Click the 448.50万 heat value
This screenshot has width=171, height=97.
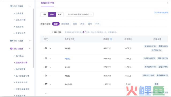click(x=107, y=59)
